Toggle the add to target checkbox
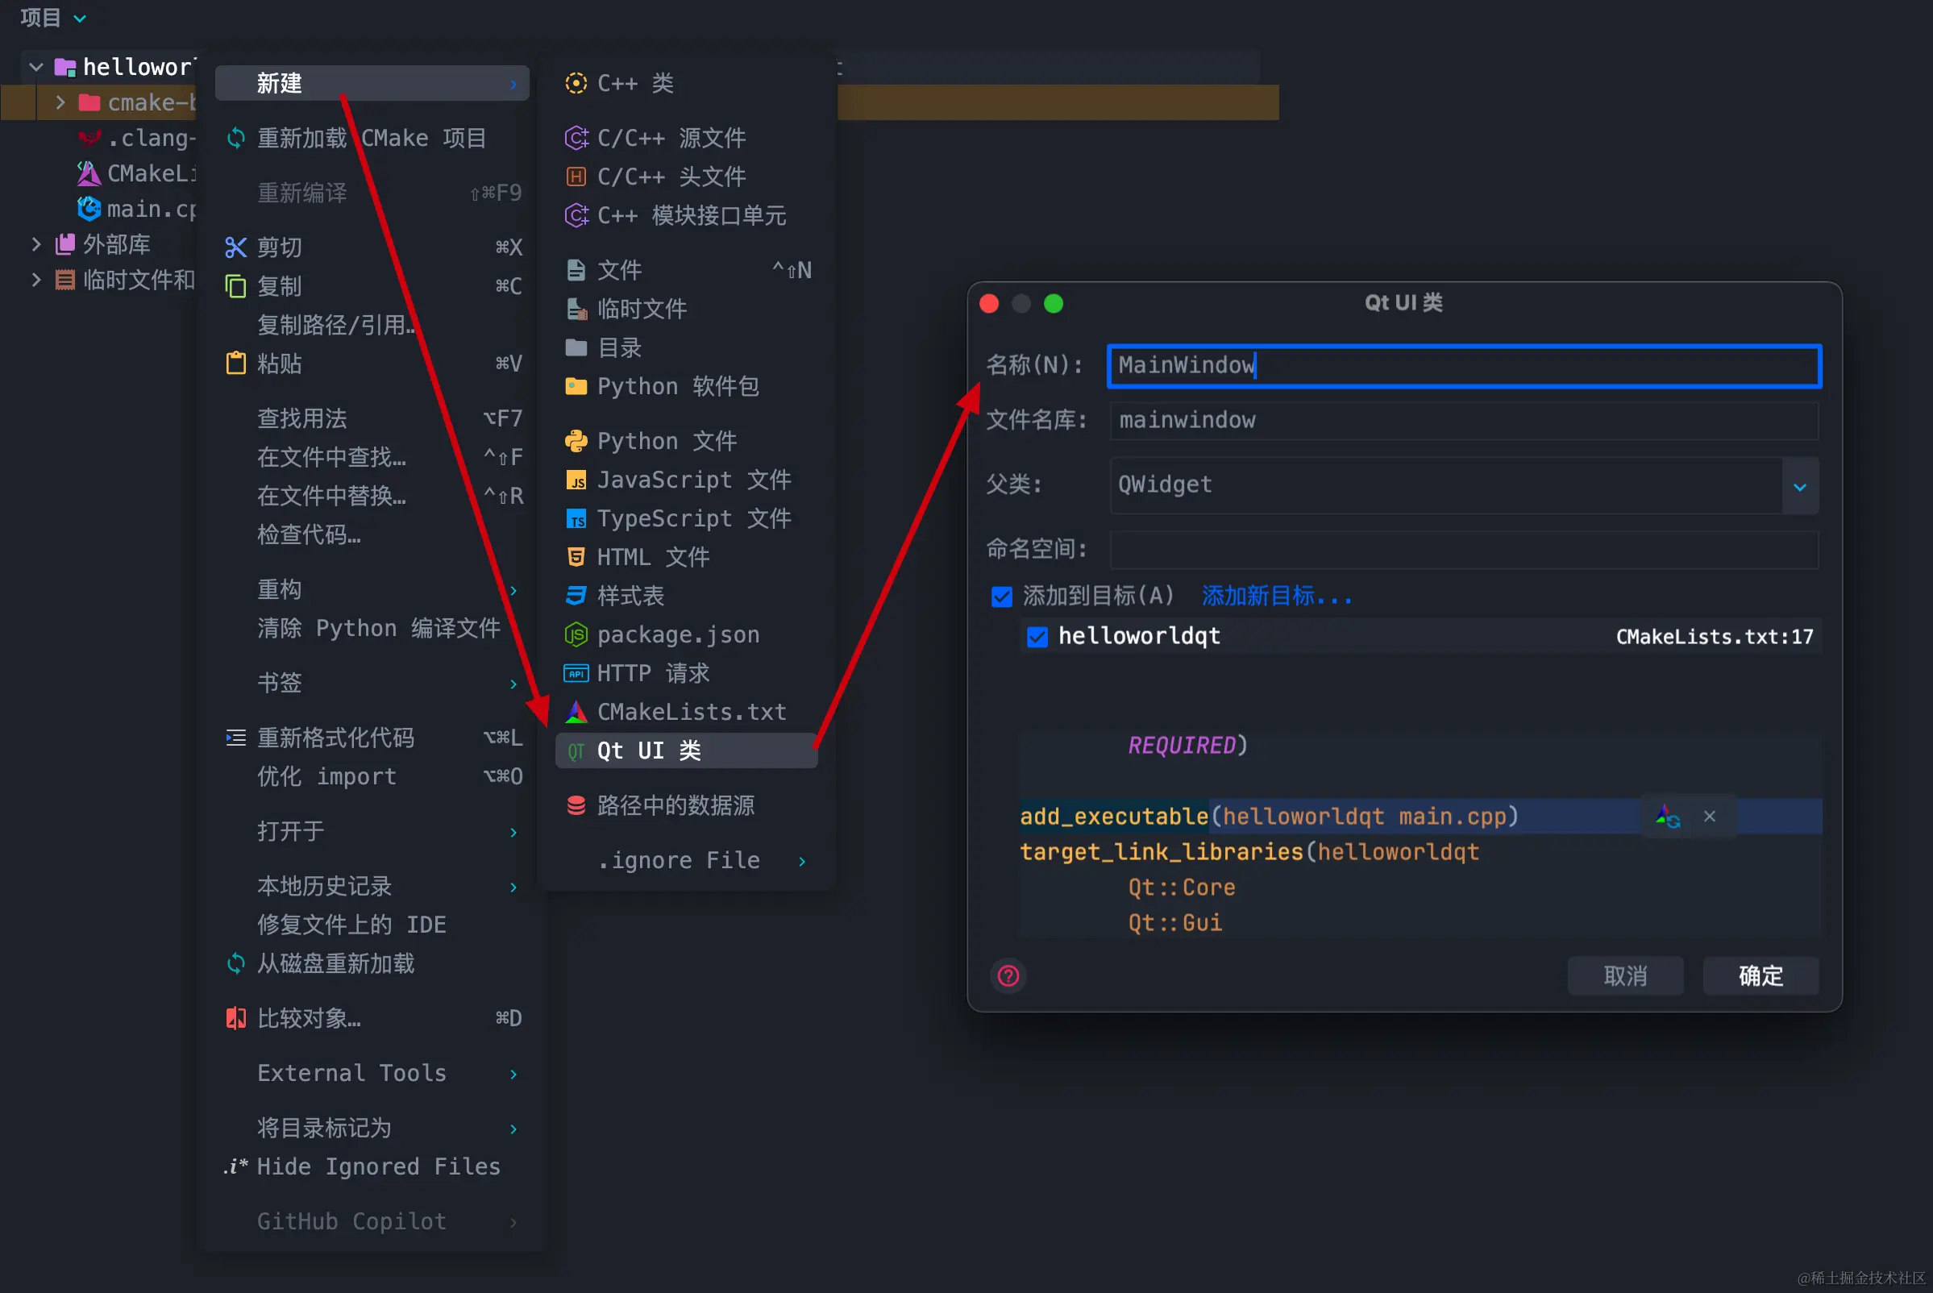 (x=1001, y=597)
